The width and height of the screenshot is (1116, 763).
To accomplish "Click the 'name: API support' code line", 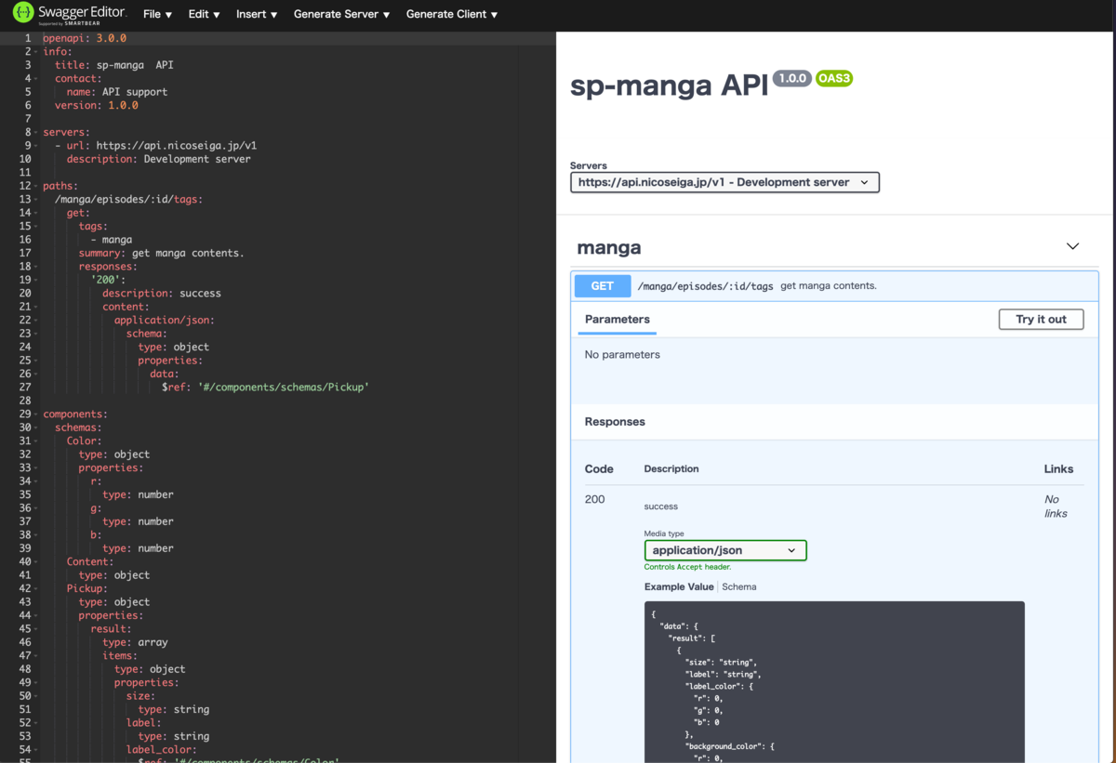I will pos(117,92).
